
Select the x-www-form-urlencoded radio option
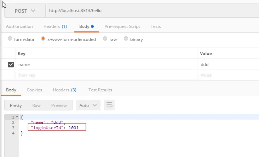pyautogui.click(x=43, y=38)
